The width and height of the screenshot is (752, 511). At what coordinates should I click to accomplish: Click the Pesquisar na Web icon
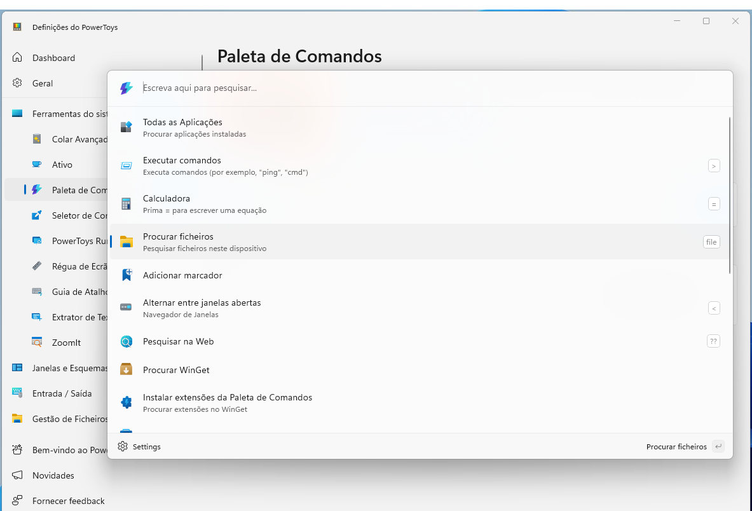point(126,341)
